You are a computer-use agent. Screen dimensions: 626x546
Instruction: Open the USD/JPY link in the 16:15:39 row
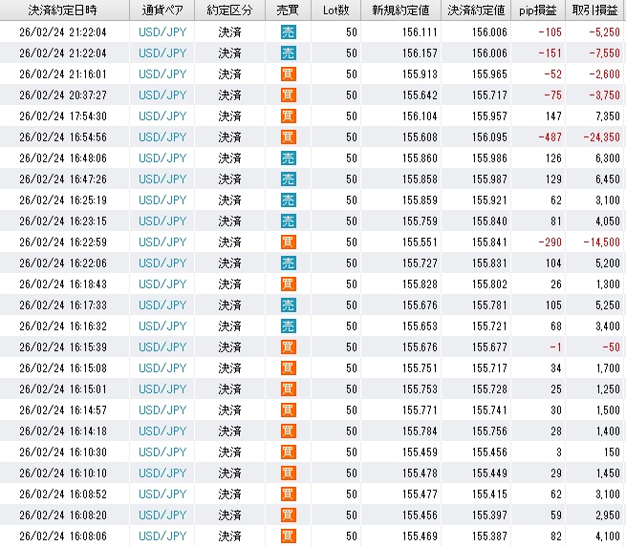pyautogui.click(x=162, y=346)
